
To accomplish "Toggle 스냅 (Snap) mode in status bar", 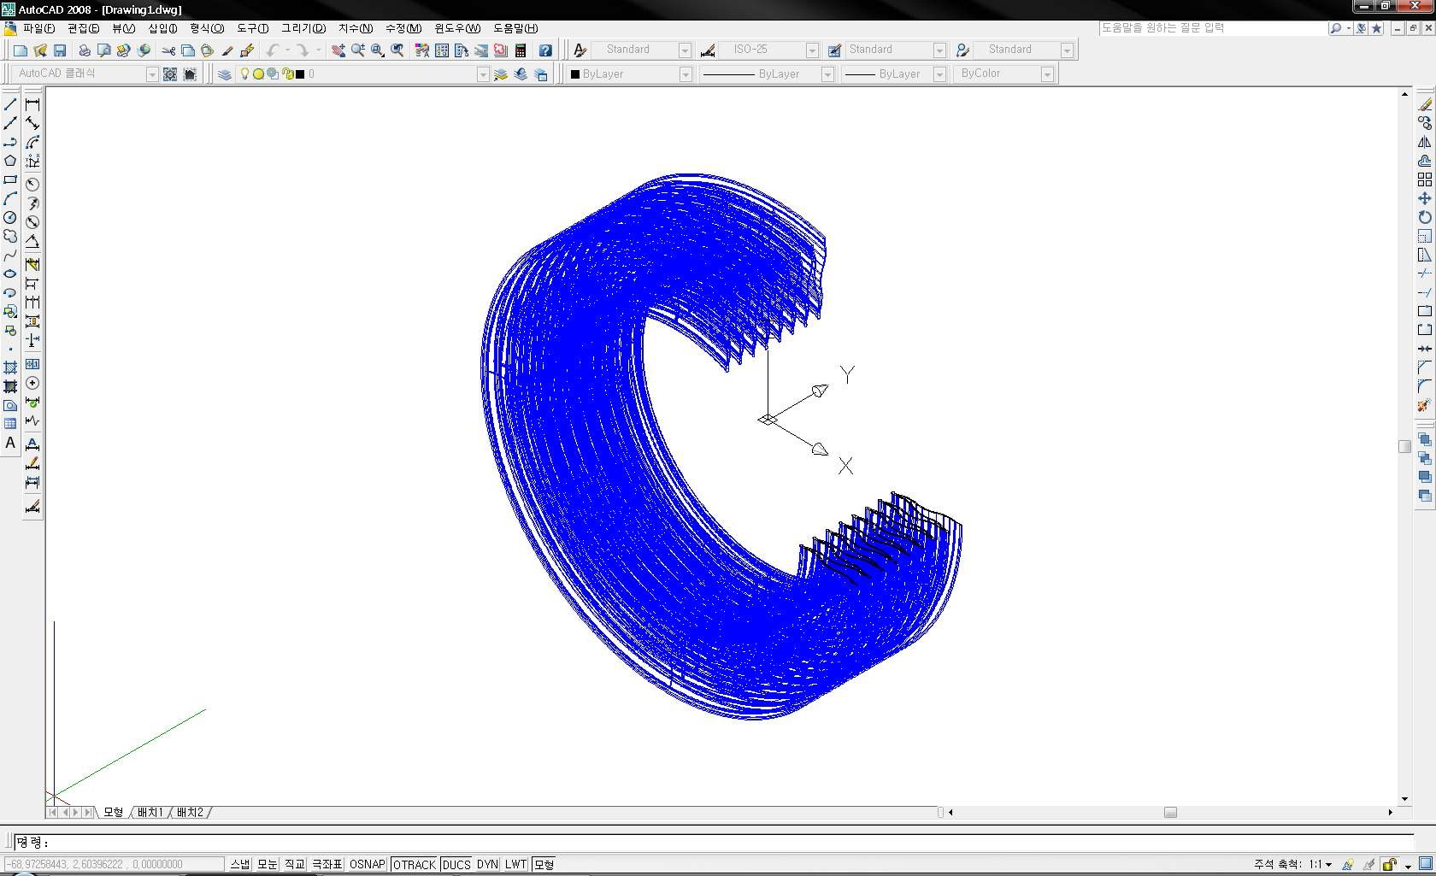I will tap(240, 864).
